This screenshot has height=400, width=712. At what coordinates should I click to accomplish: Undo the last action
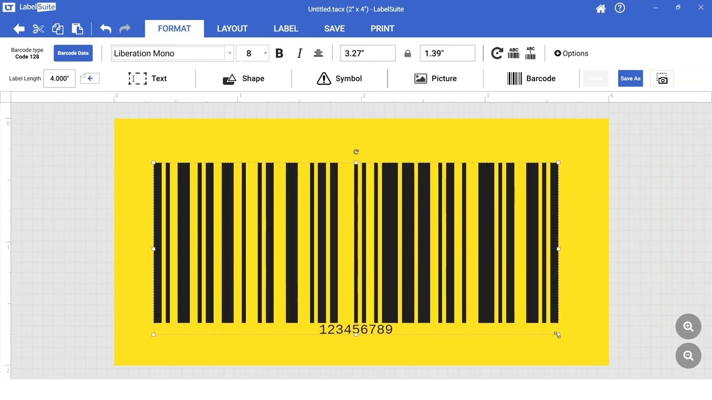click(106, 29)
